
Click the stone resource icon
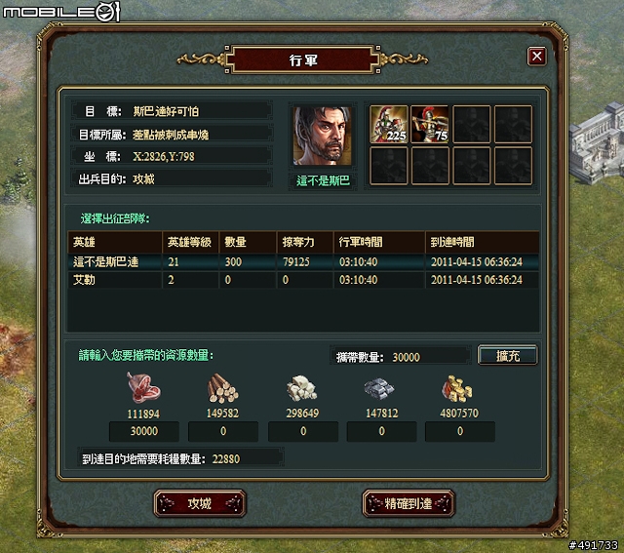point(302,388)
